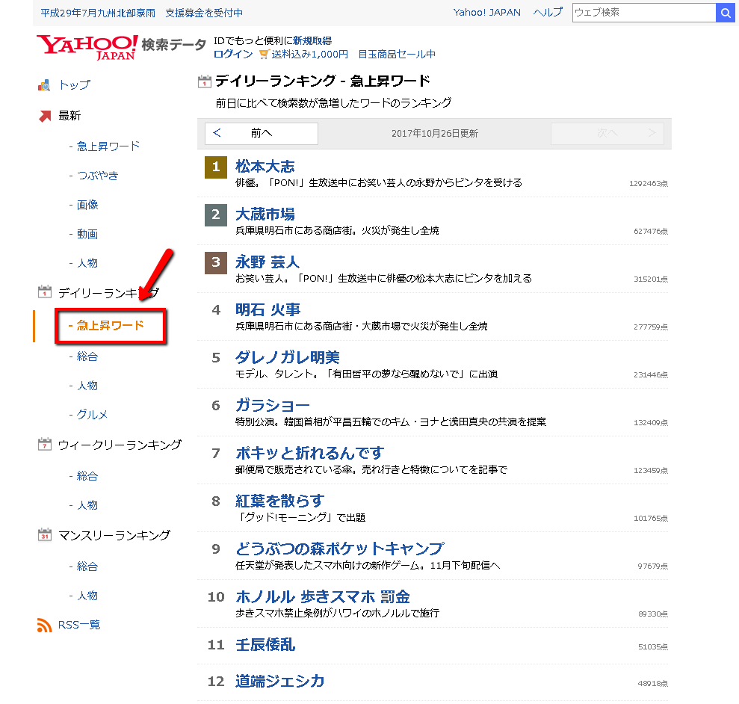Viewport: 739px width, 704px height.
Task: Click the ウィークリーランキング calendar icon
Action: (44, 445)
